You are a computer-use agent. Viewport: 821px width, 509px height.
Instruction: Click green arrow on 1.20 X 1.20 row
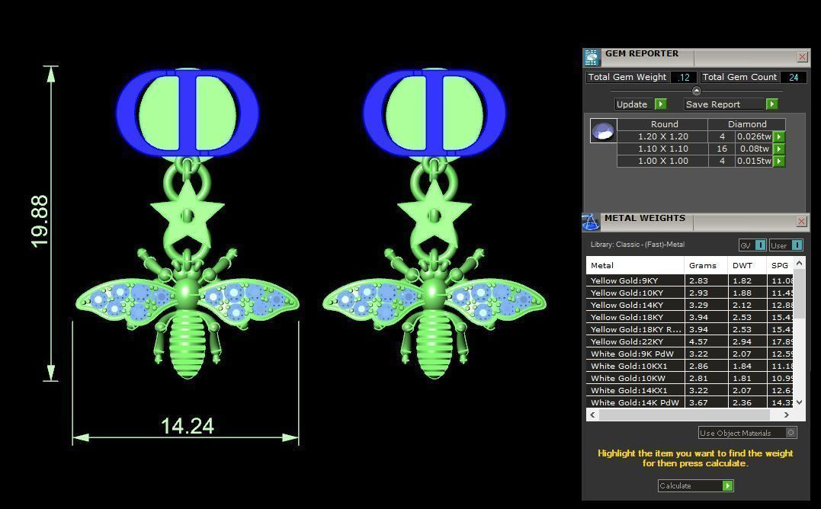click(779, 136)
